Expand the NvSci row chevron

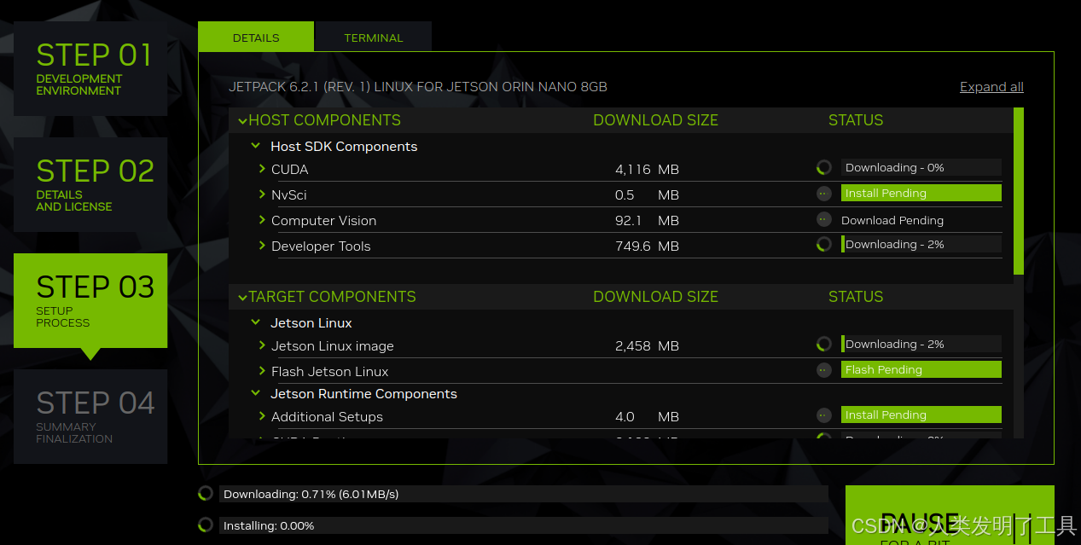tap(262, 194)
